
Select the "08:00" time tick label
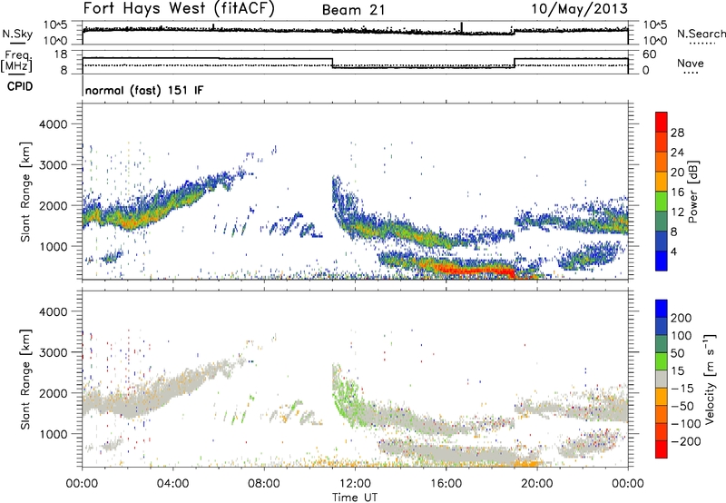tap(264, 484)
